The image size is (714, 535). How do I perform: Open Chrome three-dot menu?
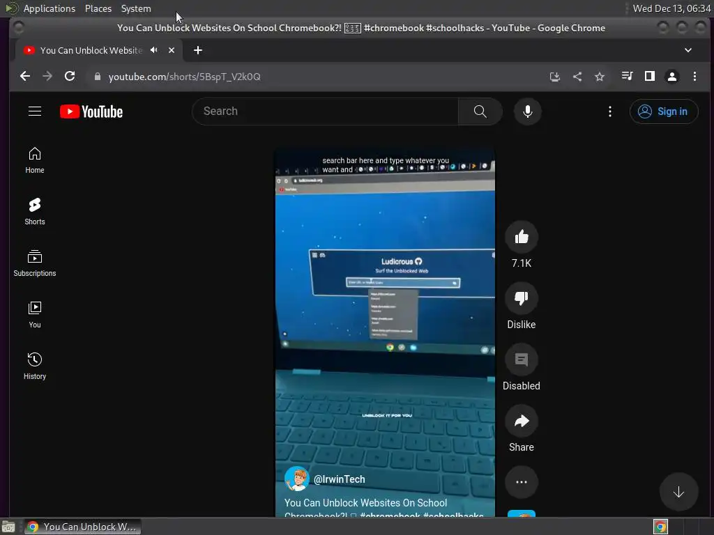click(694, 77)
